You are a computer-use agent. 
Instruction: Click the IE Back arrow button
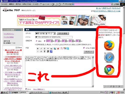tap(43, 4)
